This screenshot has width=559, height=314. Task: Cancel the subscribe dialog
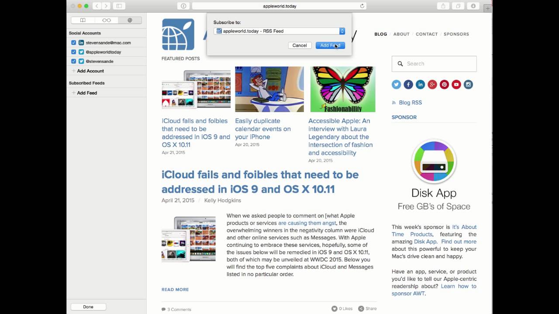300,45
